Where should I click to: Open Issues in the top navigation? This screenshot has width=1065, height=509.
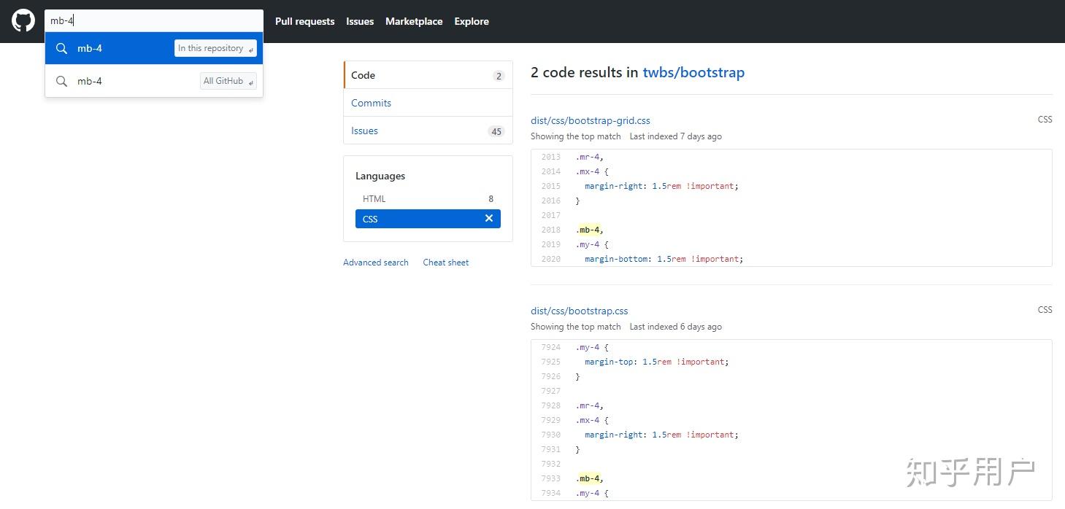tap(360, 21)
